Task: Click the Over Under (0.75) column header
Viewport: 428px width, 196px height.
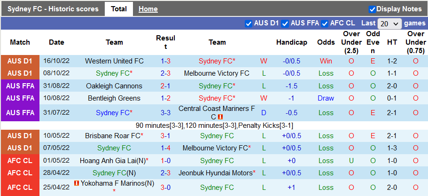Action: (x=416, y=42)
